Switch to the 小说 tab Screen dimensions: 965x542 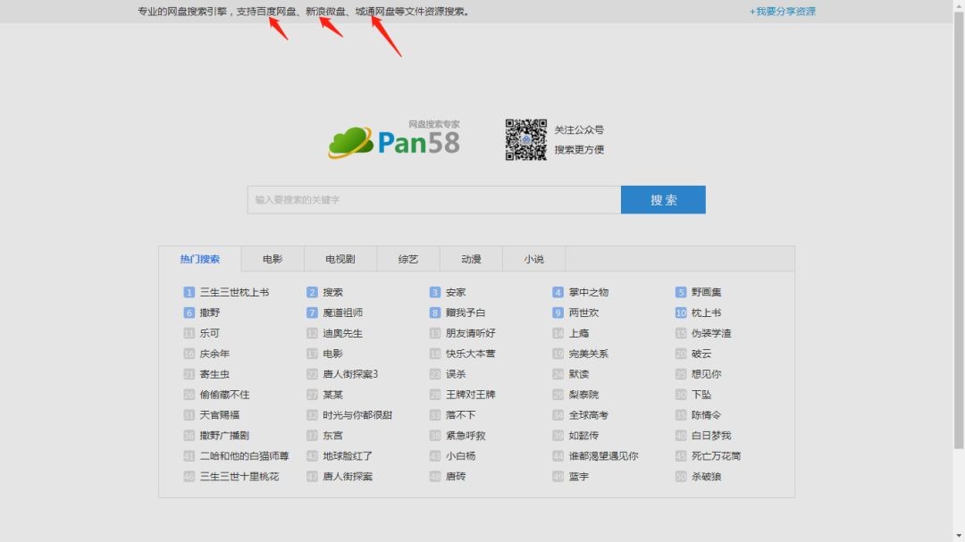pos(533,259)
